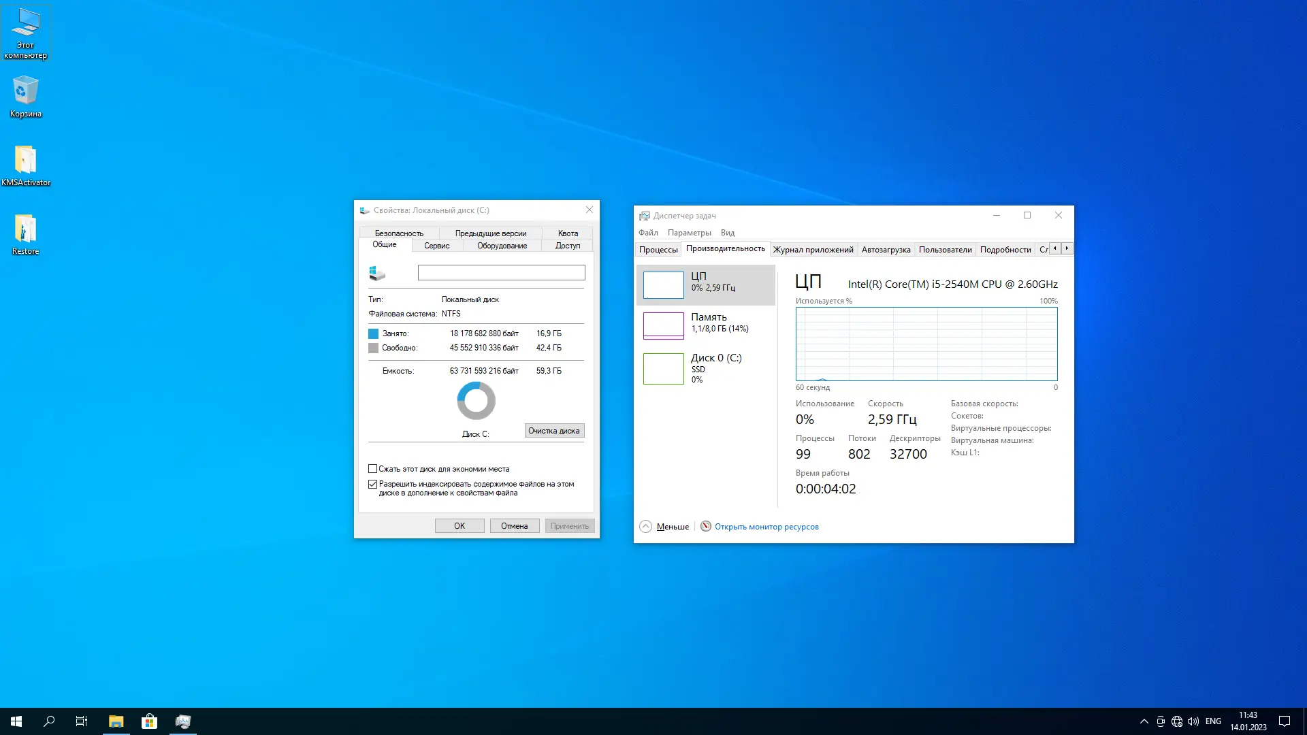The height and width of the screenshot is (735, 1307).
Task: Expand hidden system tray icons chevron
Action: click(1144, 721)
